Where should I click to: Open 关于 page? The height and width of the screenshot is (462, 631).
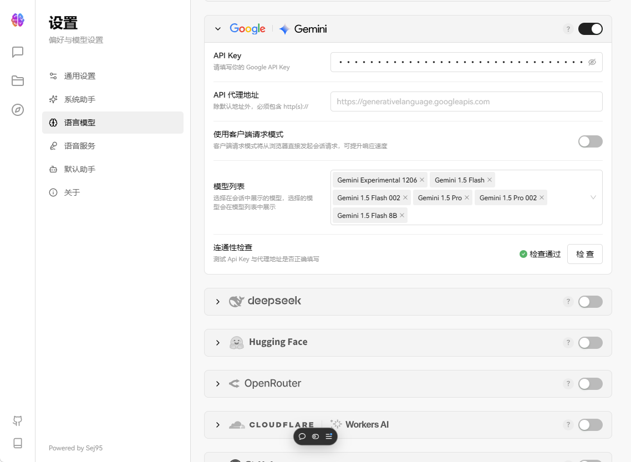pyautogui.click(x=113, y=193)
